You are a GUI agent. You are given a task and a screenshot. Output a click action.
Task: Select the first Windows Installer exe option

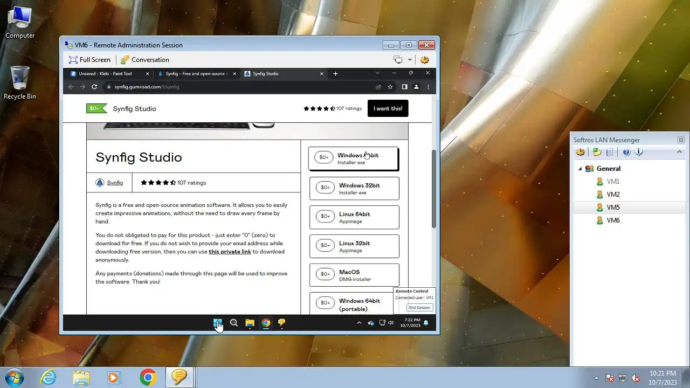point(354,158)
